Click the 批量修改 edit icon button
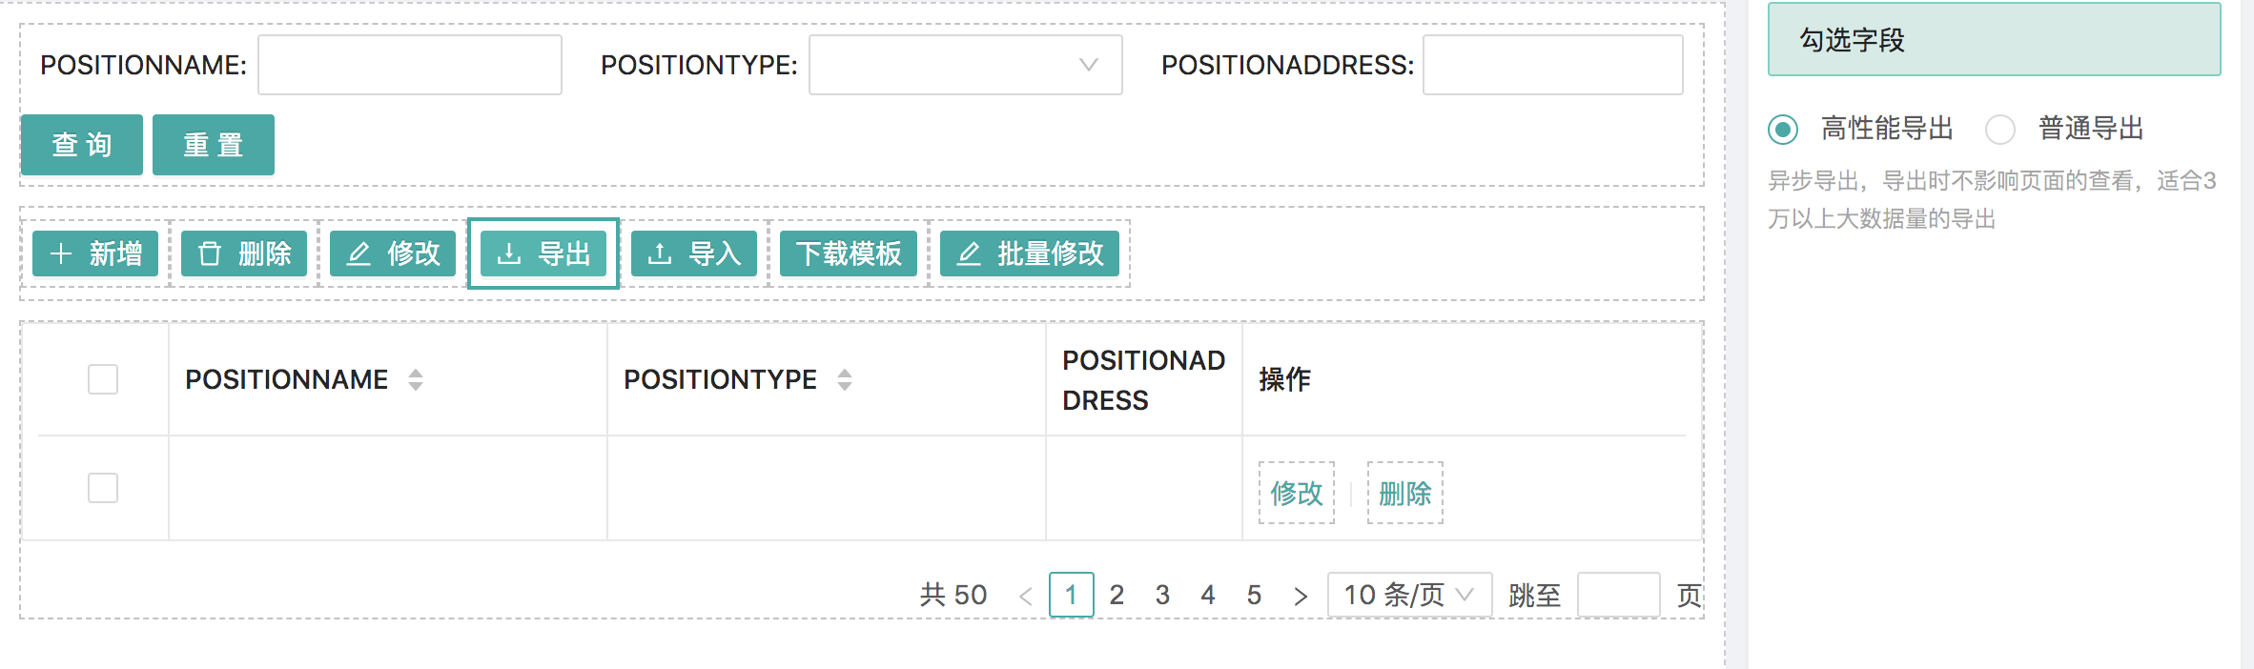Screen dimensions: 2254x669 [x=1030, y=253]
